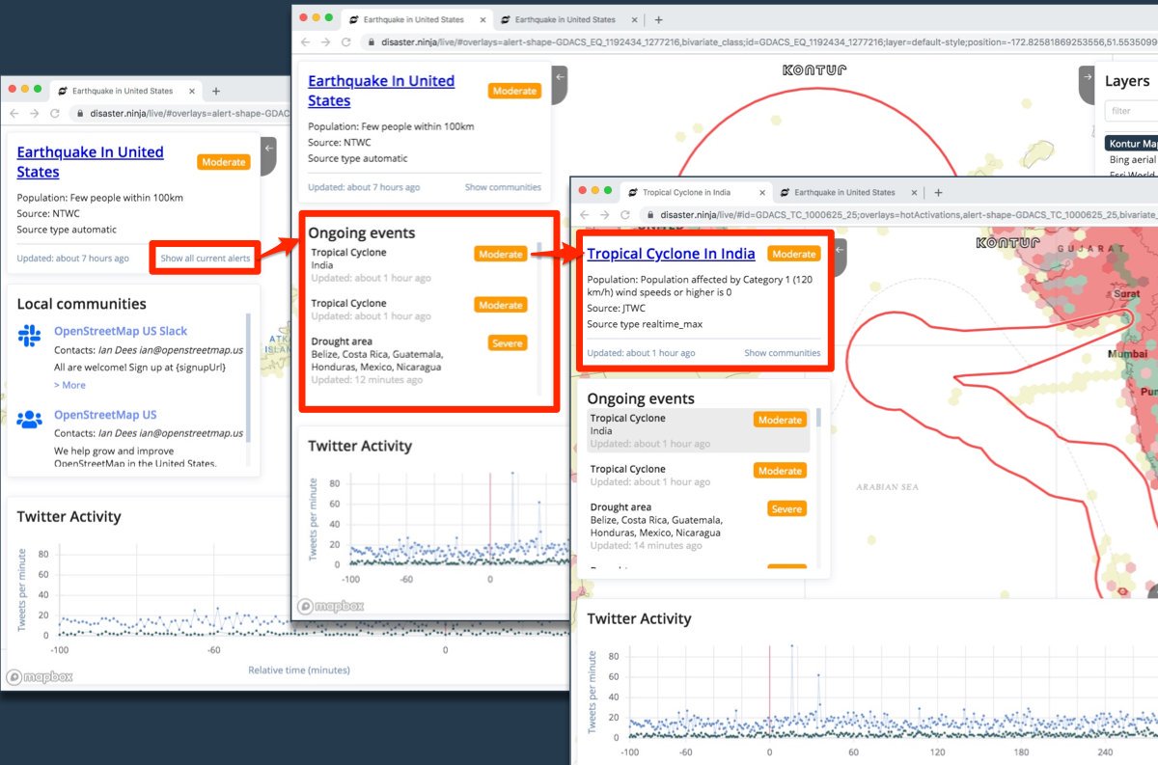Viewport: 1158px width, 765px height.
Task: Switch to Earthquake tab in Tropical Cyclone window
Action: [x=843, y=192]
